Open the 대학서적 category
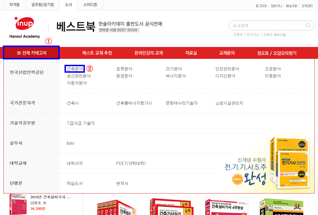 74,164
